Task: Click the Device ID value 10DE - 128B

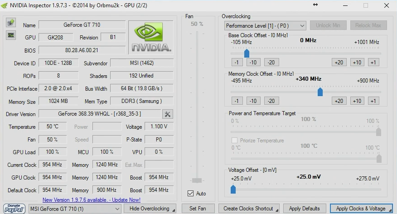Action: pos(58,63)
